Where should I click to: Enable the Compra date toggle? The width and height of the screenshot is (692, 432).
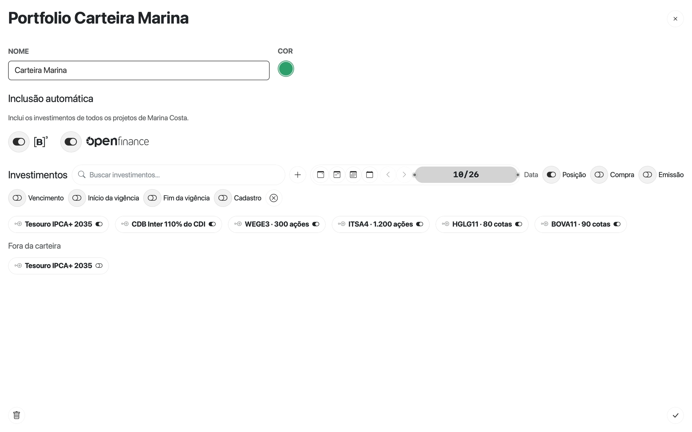coord(599,175)
